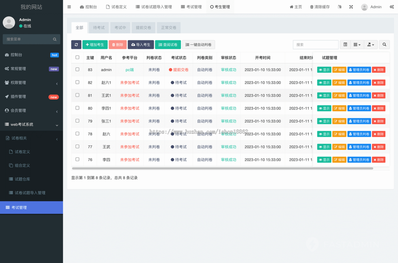
Task: Click the fullscreen icon in the top bar
Action: click(x=351, y=7)
